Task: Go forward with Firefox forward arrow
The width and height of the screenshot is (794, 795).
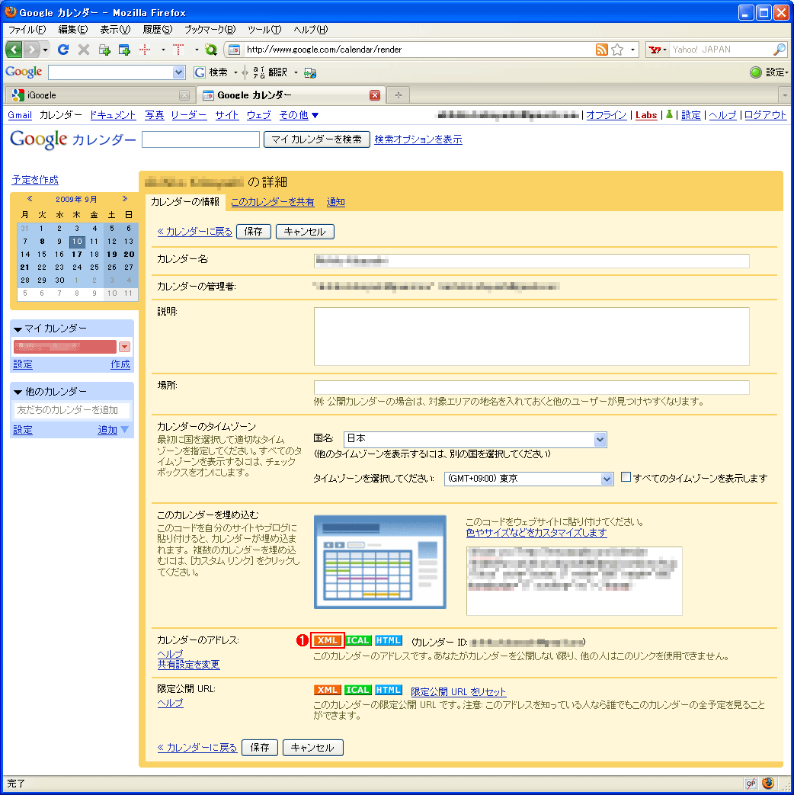Action: (x=31, y=50)
